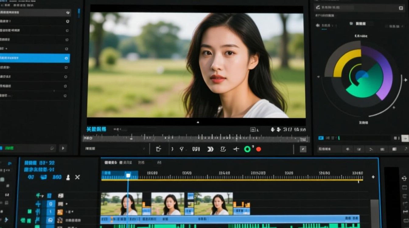Click the gray square button at transport bar's right end
This screenshot has height=228, width=409.
pos(303,149)
